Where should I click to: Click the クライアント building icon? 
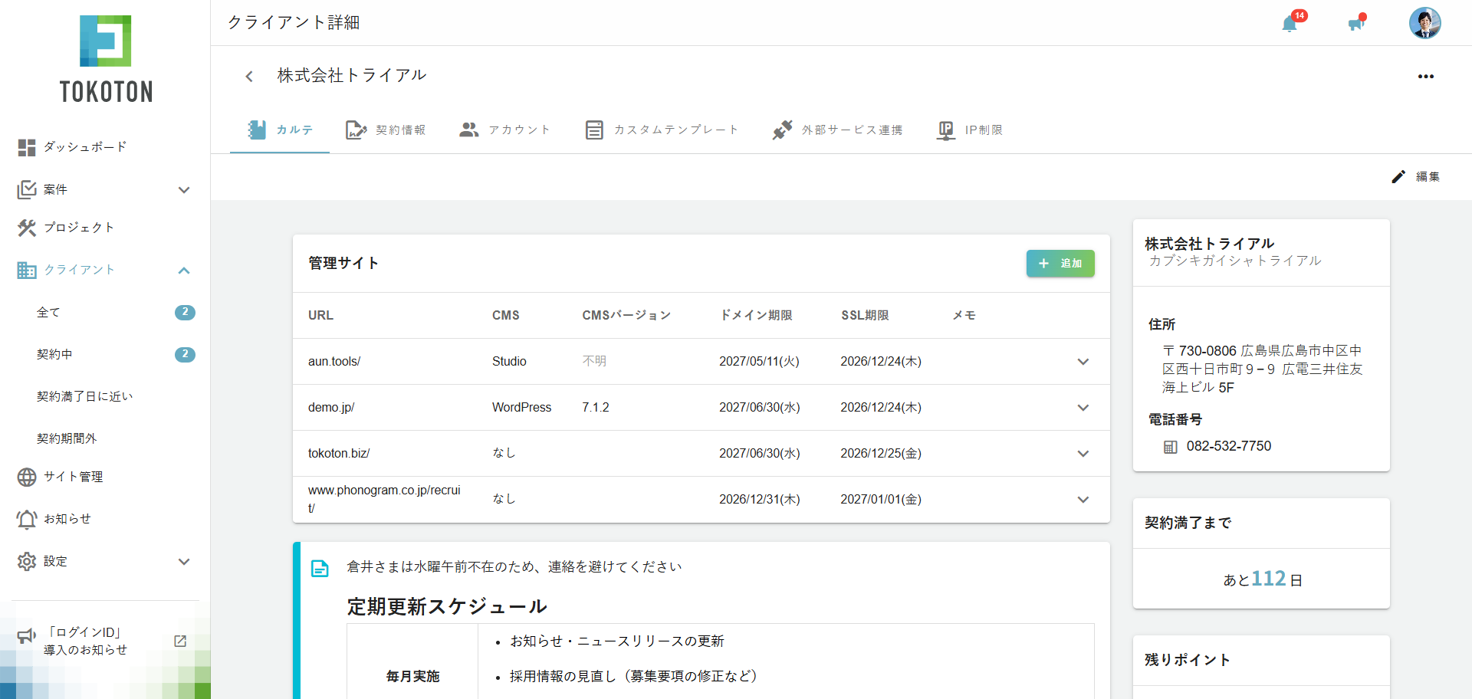pos(27,270)
